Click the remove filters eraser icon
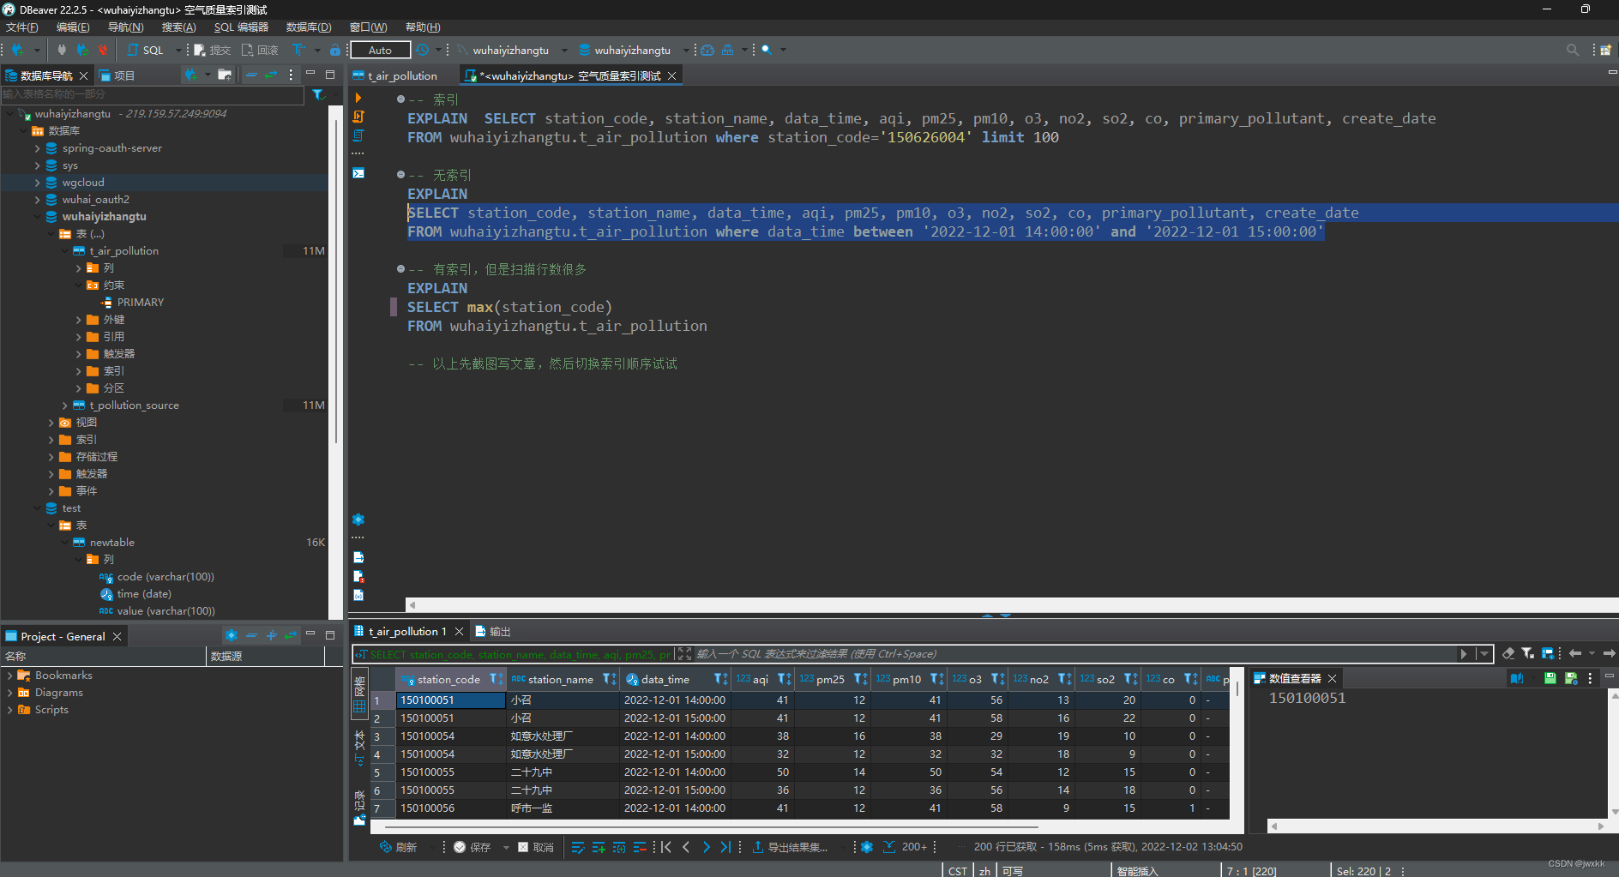The width and height of the screenshot is (1619, 877). 1508,653
